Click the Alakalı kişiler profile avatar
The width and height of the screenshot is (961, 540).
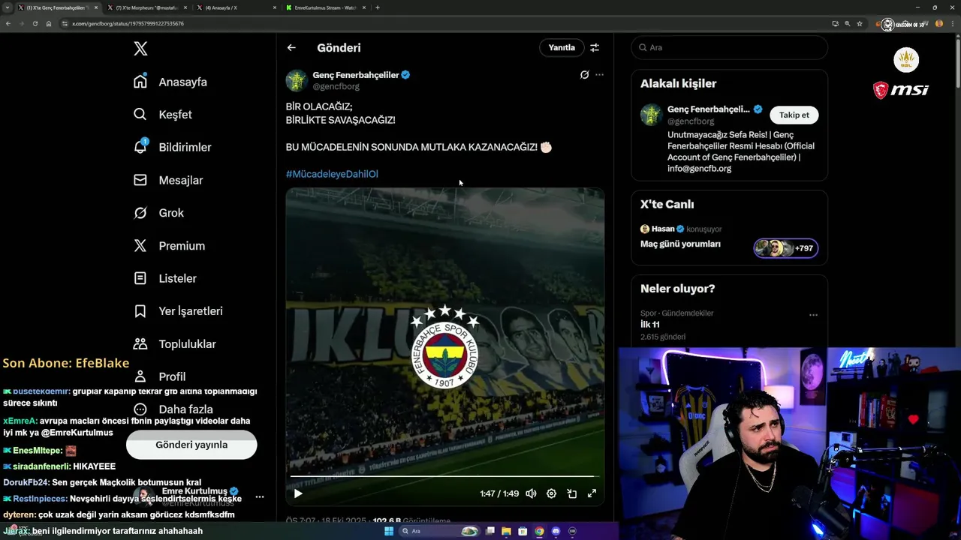(651, 115)
